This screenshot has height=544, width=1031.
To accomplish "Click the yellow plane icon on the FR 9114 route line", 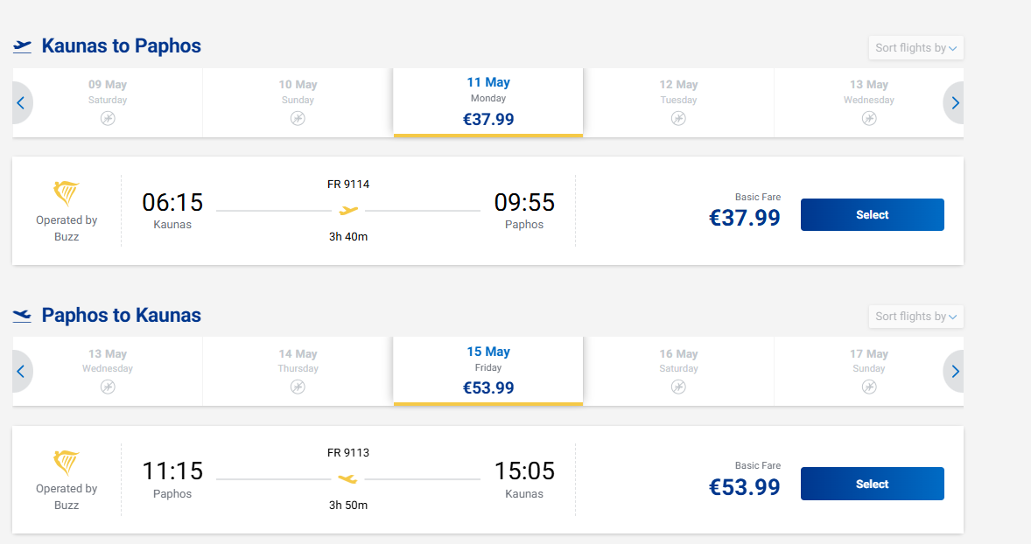I will [348, 211].
